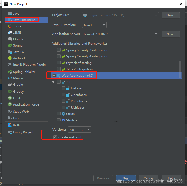Tick the Tiles 2 integration checkbox
Image resolution: width=187 pixels, height=186 pixels.
click(59, 69)
